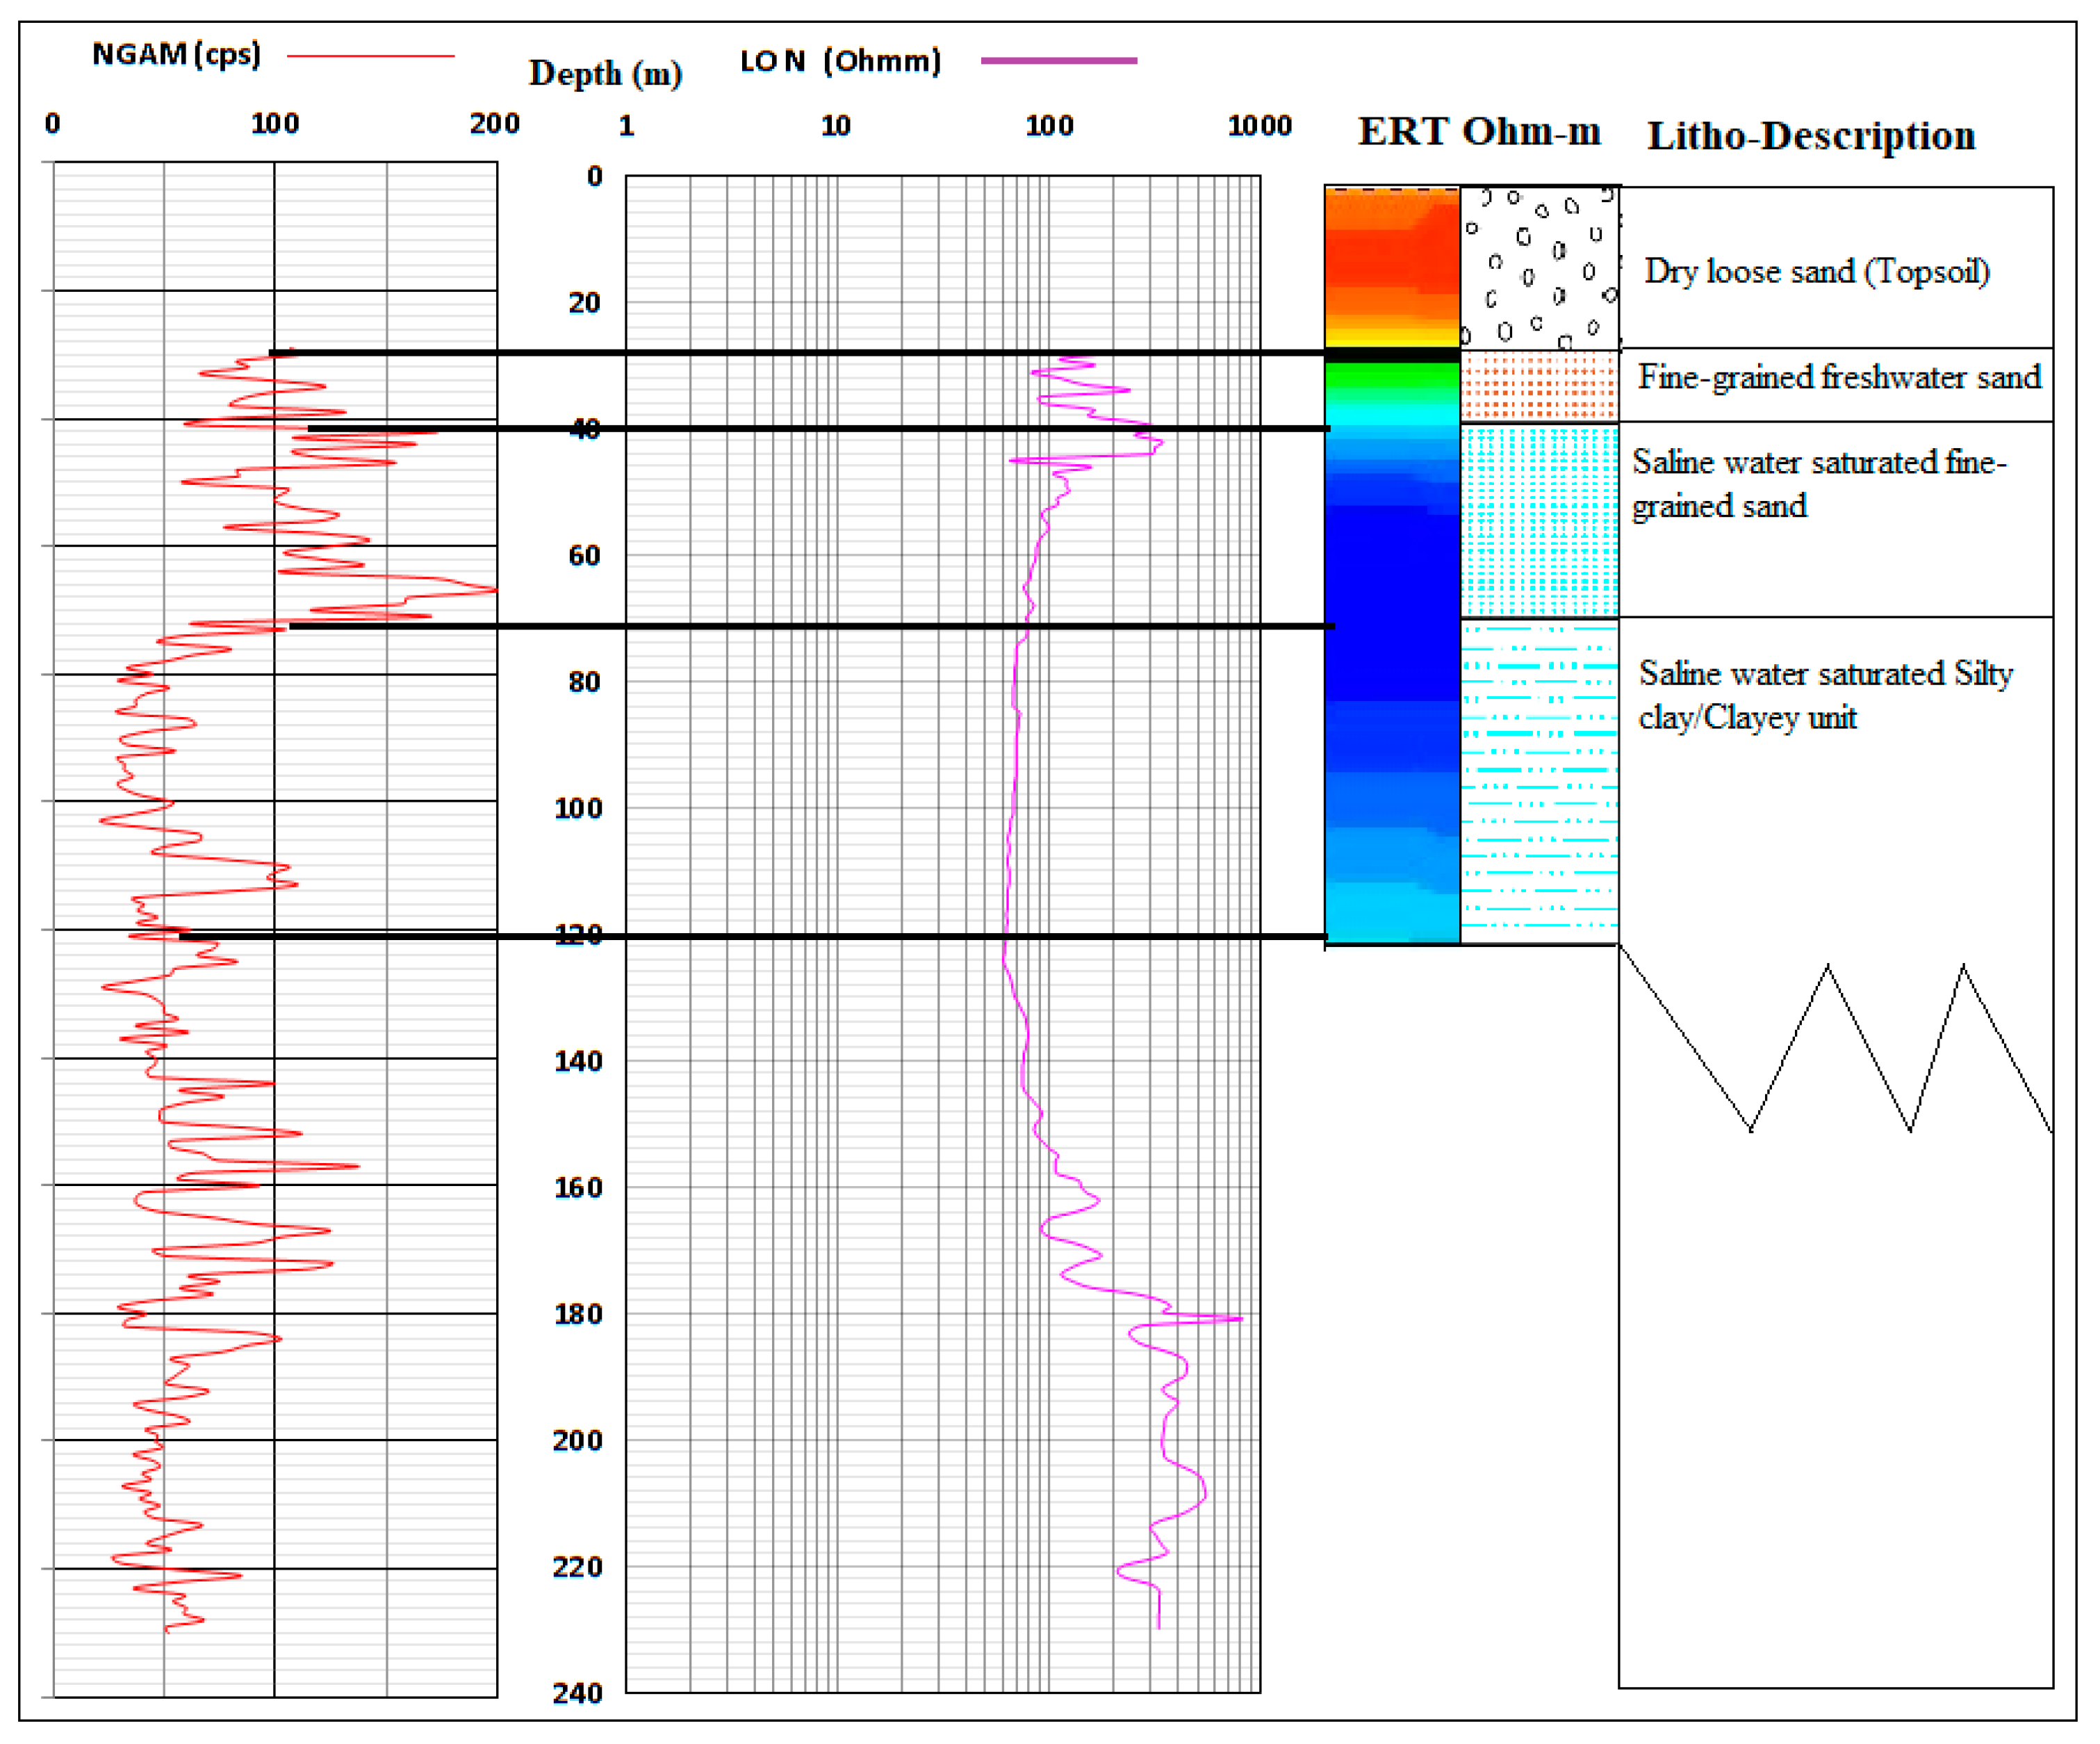2100x1744 pixels.
Task: Click the depth label 140
Action: click(579, 1061)
